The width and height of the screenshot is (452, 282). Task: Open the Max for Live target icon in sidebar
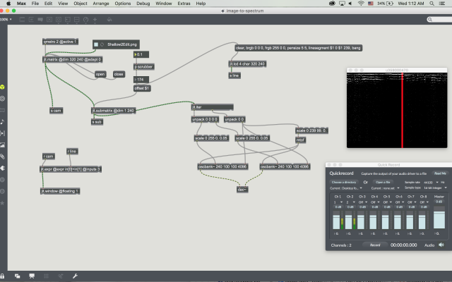(x=2, y=99)
